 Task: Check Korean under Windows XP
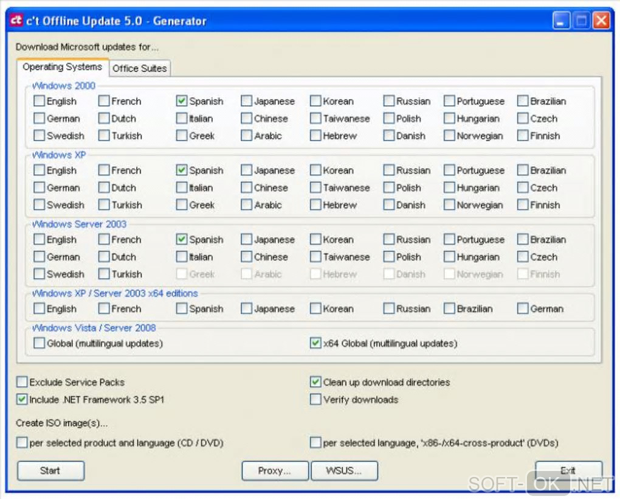click(x=315, y=170)
